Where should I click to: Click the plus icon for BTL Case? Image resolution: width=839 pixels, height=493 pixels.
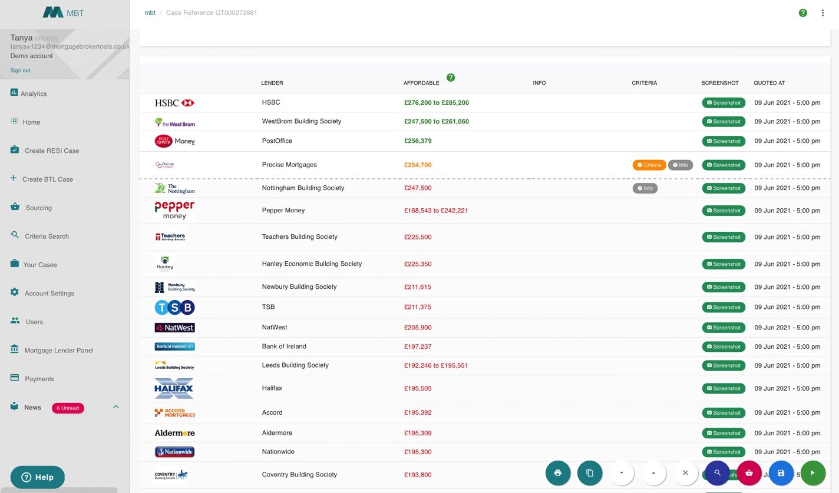[14, 178]
